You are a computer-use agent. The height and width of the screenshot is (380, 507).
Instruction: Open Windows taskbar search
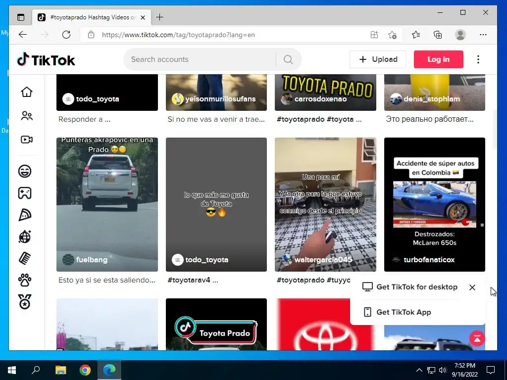point(36,370)
